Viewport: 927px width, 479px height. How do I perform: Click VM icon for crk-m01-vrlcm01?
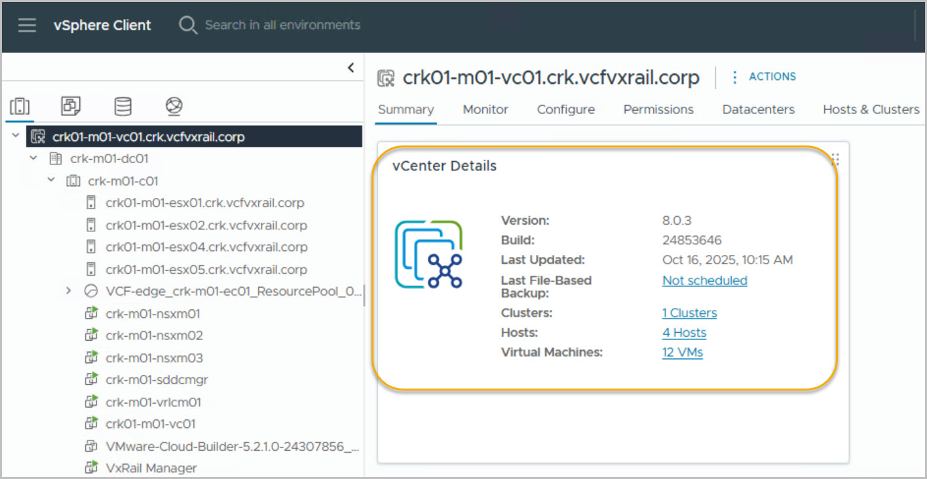click(x=91, y=402)
